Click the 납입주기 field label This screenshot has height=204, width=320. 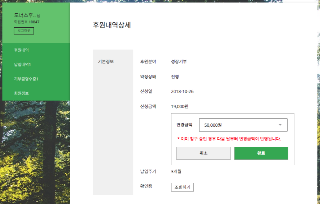click(x=148, y=172)
